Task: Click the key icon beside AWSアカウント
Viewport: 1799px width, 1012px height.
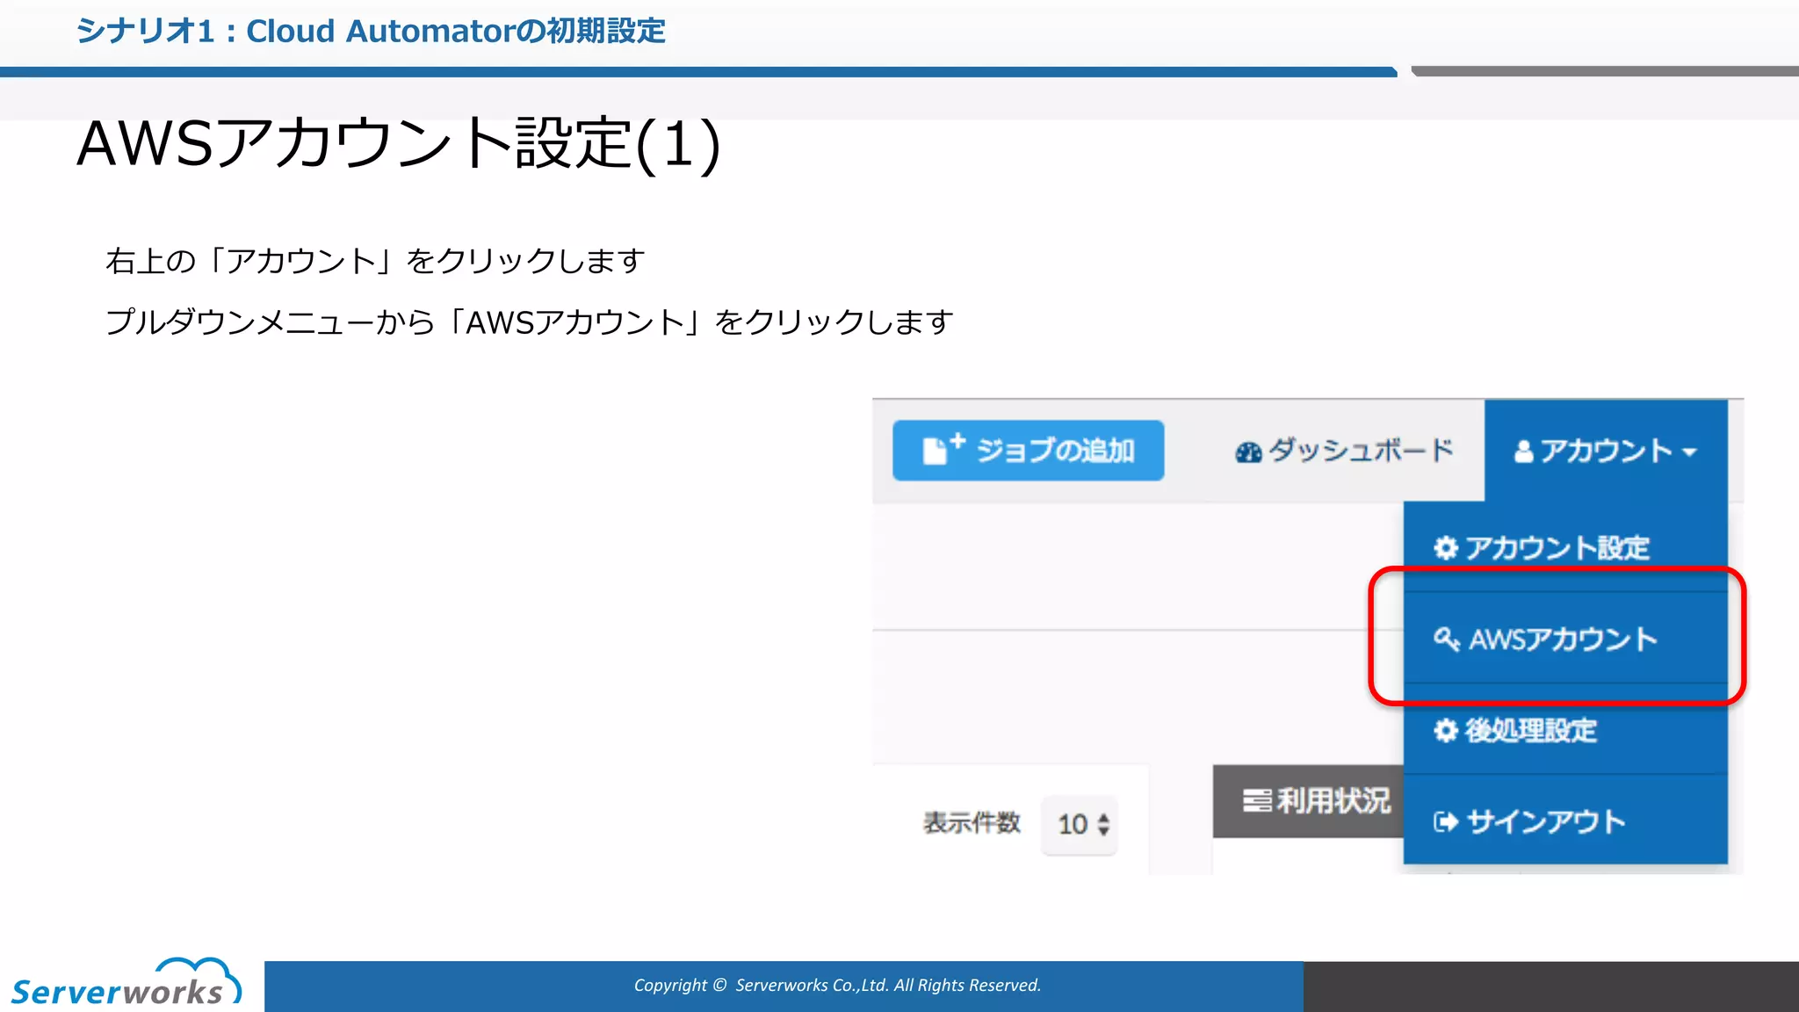Action: (1446, 639)
